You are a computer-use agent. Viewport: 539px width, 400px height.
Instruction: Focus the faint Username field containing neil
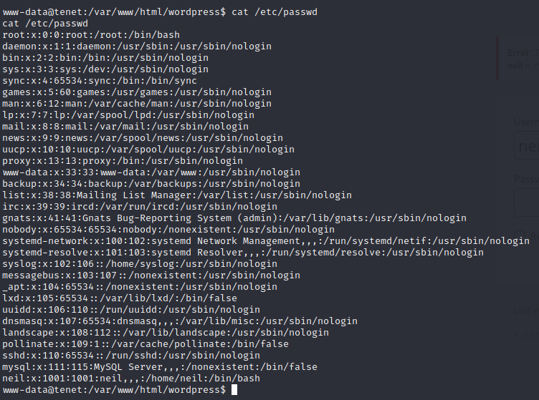527,145
